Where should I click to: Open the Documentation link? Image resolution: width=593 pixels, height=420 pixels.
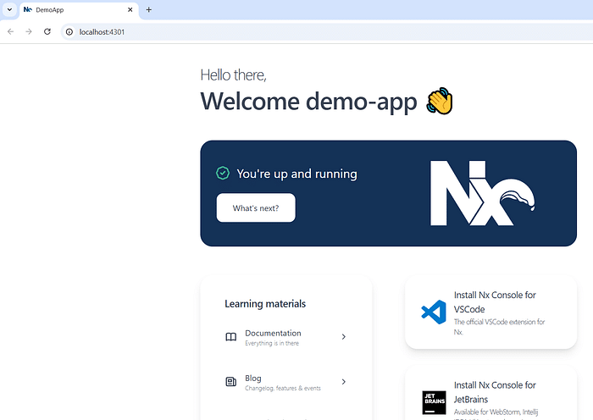click(286, 337)
